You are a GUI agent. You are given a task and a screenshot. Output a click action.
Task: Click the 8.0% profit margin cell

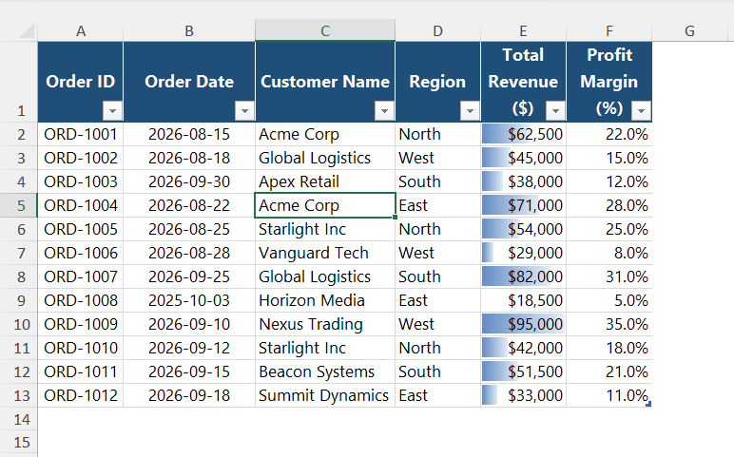click(609, 253)
